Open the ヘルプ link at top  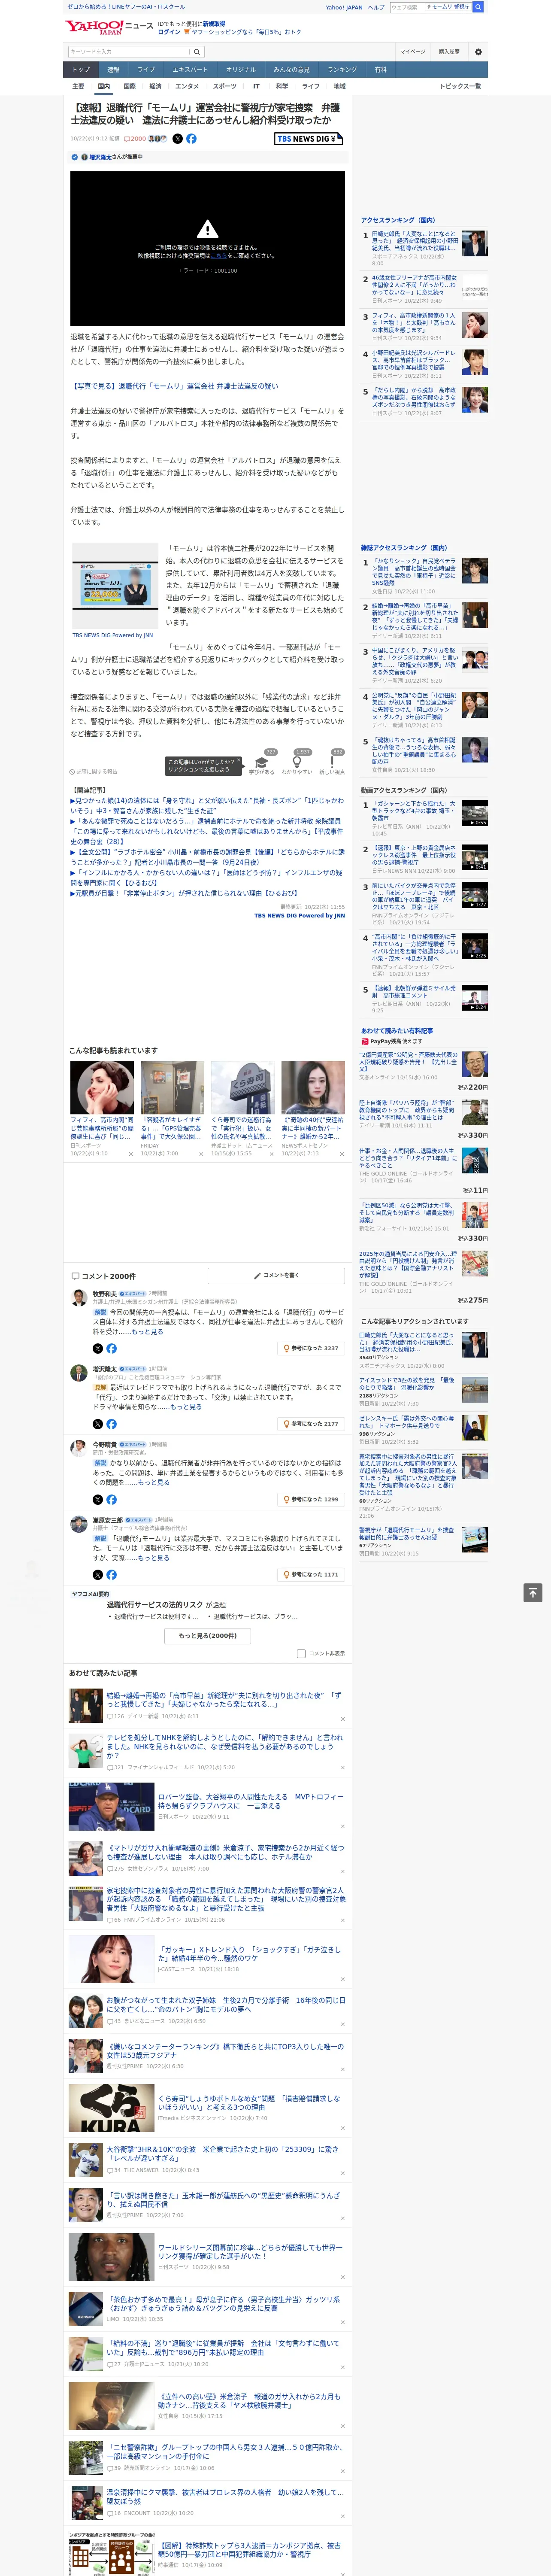click(376, 7)
